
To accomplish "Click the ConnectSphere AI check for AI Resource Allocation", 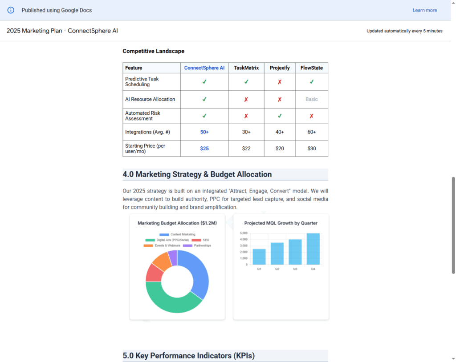I will pos(204,99).
